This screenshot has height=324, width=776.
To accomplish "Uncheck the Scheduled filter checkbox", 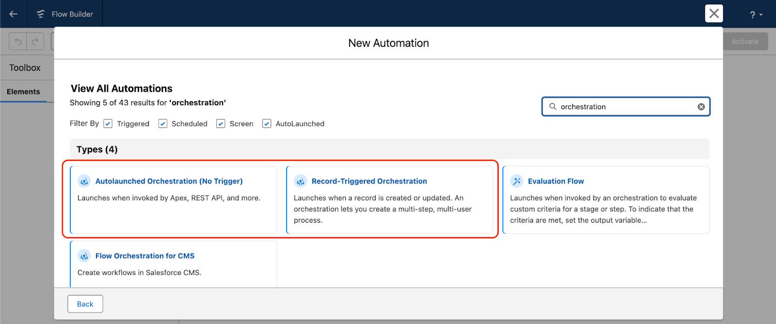I will pyautogui.click(x=163, y=124).
